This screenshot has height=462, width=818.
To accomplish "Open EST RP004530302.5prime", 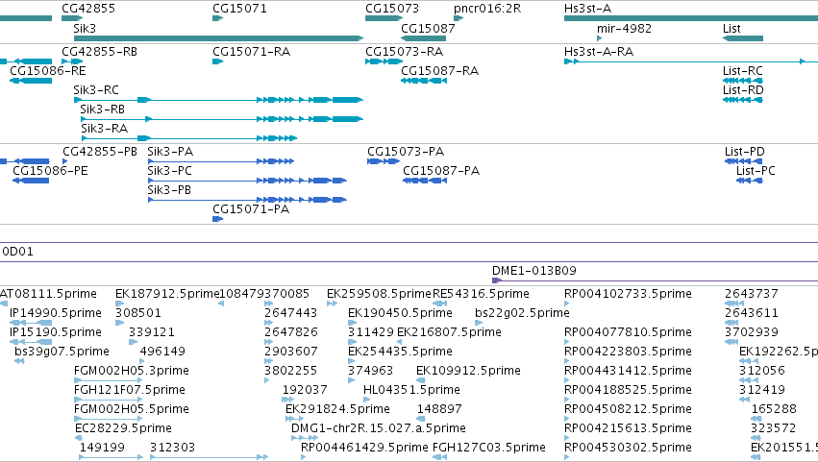I will pos(628,449).
